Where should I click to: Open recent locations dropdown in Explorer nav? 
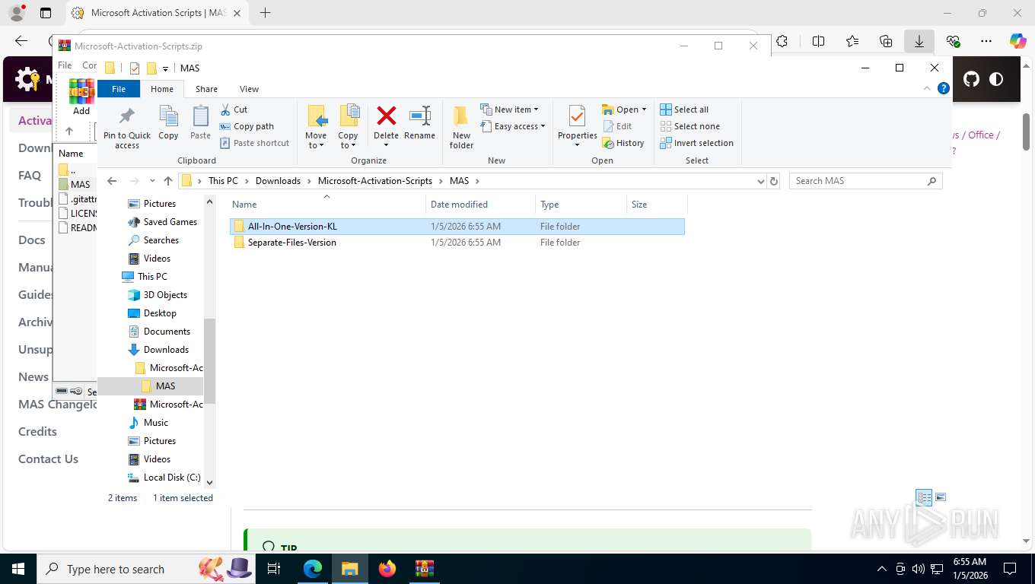coord(152,181)
